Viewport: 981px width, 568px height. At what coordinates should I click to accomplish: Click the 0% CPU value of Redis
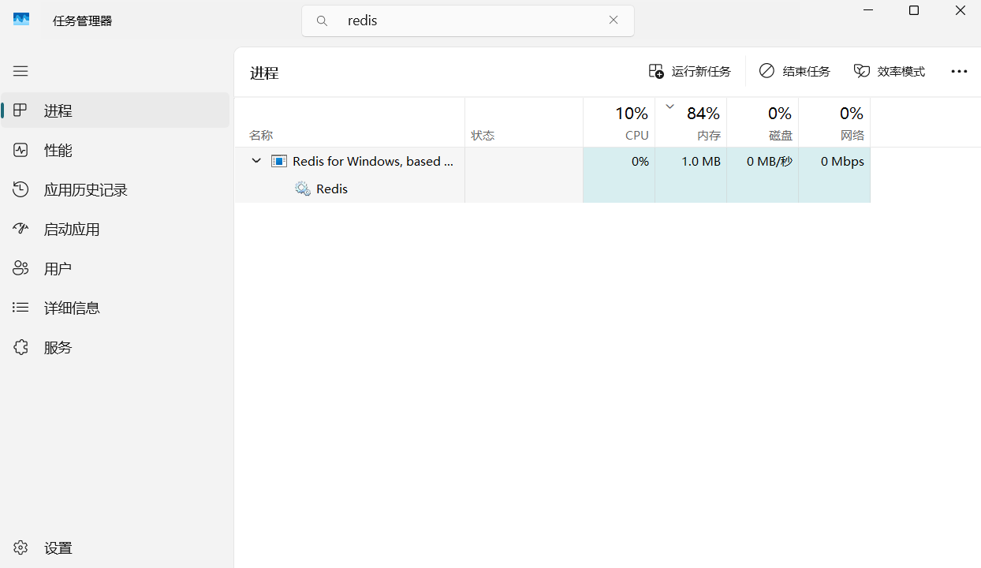(x=640, y=161)
